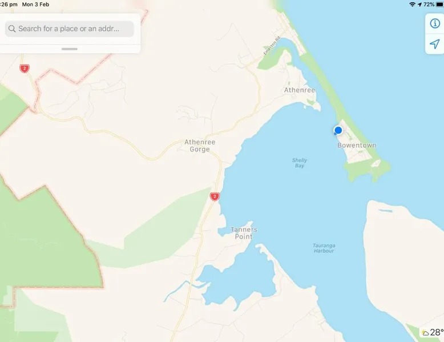Screen dimensions: 444x342
Task: Select the Shelly Bay water label
Action: point(300,163)
